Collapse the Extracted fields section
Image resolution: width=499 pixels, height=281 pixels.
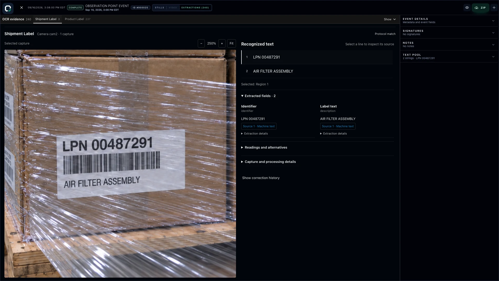(x=258, y=96)
